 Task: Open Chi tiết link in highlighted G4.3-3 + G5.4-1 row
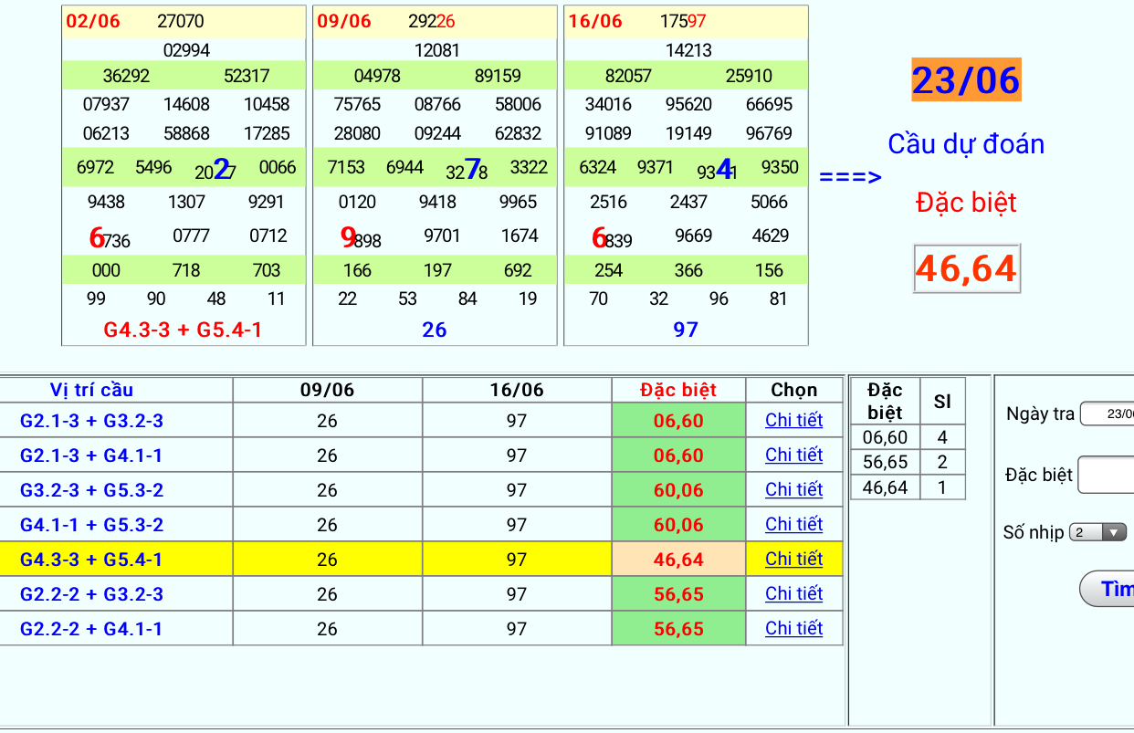pyautogui.click(x=793, y=559)
